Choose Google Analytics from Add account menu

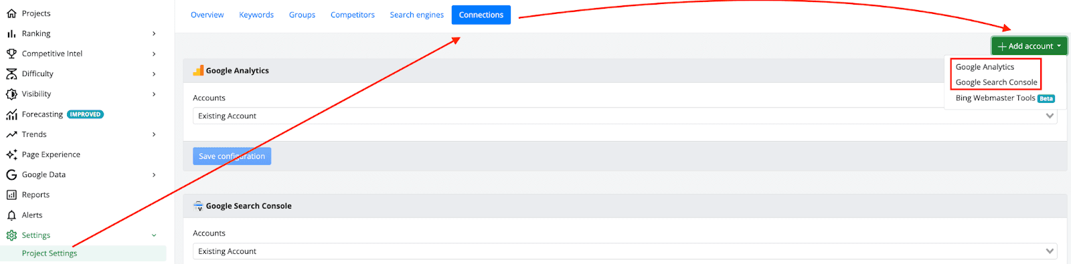[x=985, y=67]
